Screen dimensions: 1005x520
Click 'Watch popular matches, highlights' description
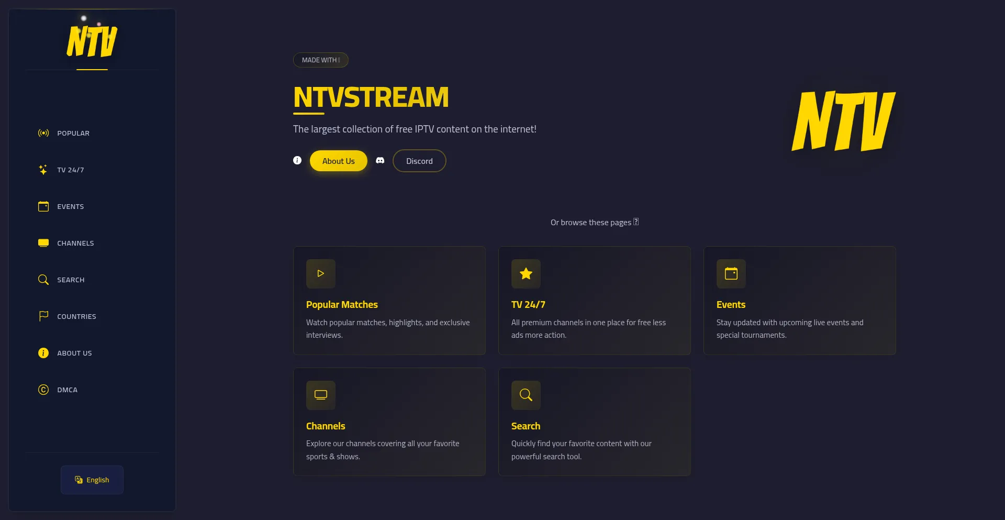(388, 329)
